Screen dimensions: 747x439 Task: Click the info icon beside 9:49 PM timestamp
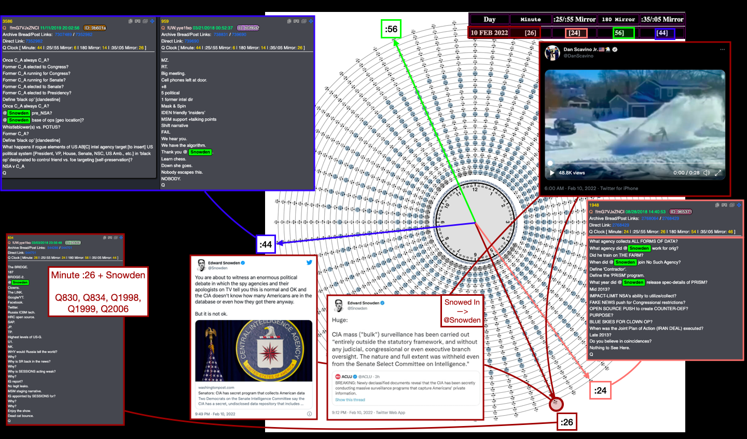(309, 414)
